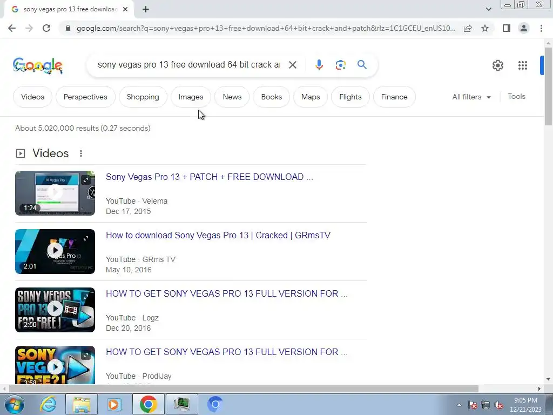This screenshot has height=415, width=553.
Task: Clear the search box text
Action: (292, 65)
